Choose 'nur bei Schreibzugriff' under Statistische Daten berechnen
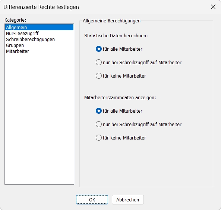 (x=139, y=62)
